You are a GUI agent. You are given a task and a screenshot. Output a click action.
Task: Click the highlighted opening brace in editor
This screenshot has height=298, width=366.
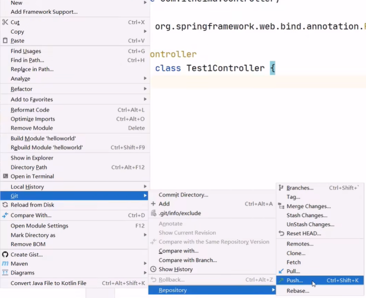point(272,68)
